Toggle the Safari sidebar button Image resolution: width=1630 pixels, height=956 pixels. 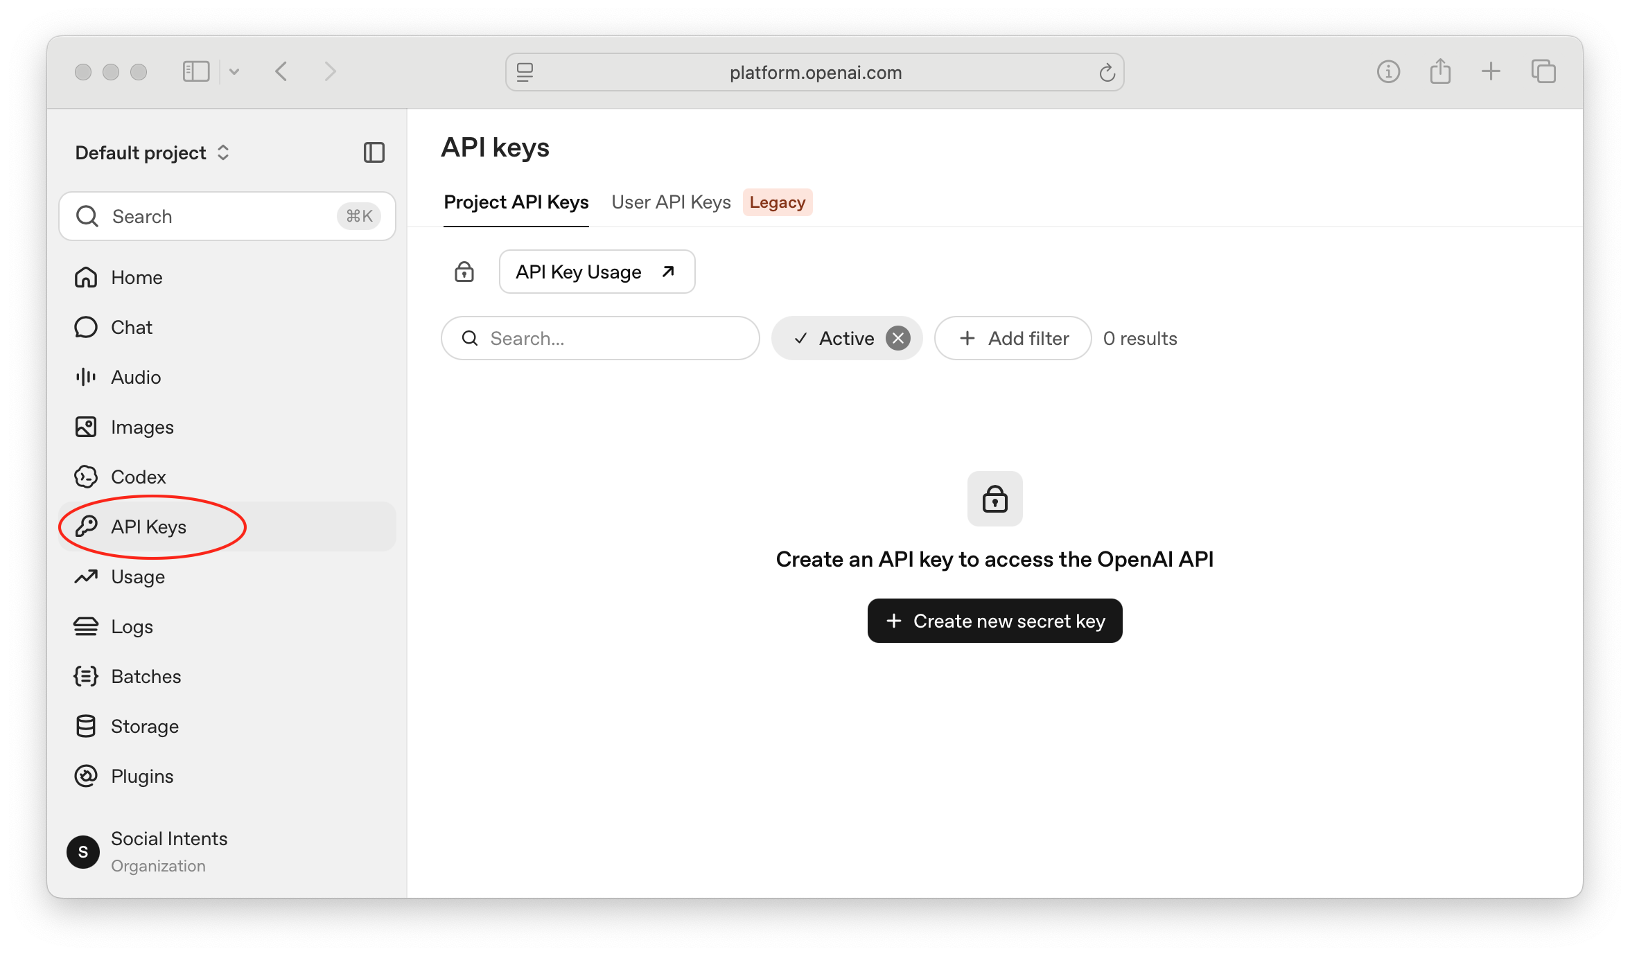click(196, 71)
